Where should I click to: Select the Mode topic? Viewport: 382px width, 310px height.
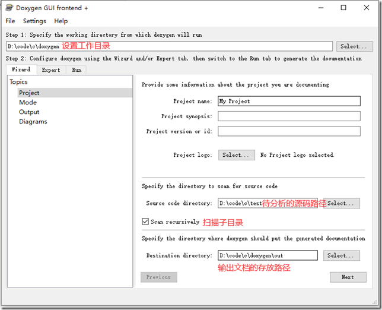click(x=28, y=102)
